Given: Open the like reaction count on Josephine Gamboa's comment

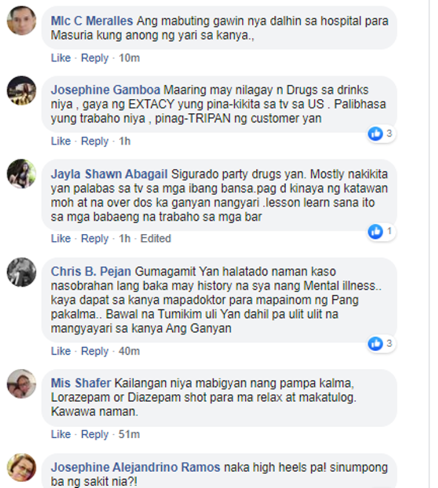Looking at the screenshot, I should click(x=381, y=134).
